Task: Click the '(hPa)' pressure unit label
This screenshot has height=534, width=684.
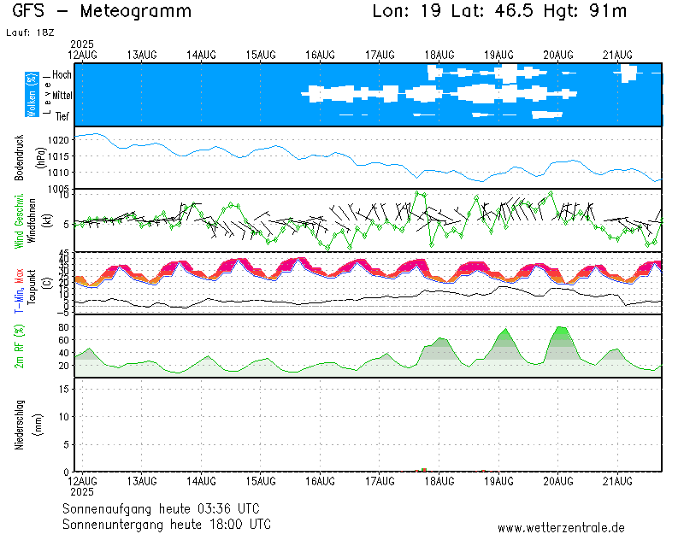Action: coord(40,158)
